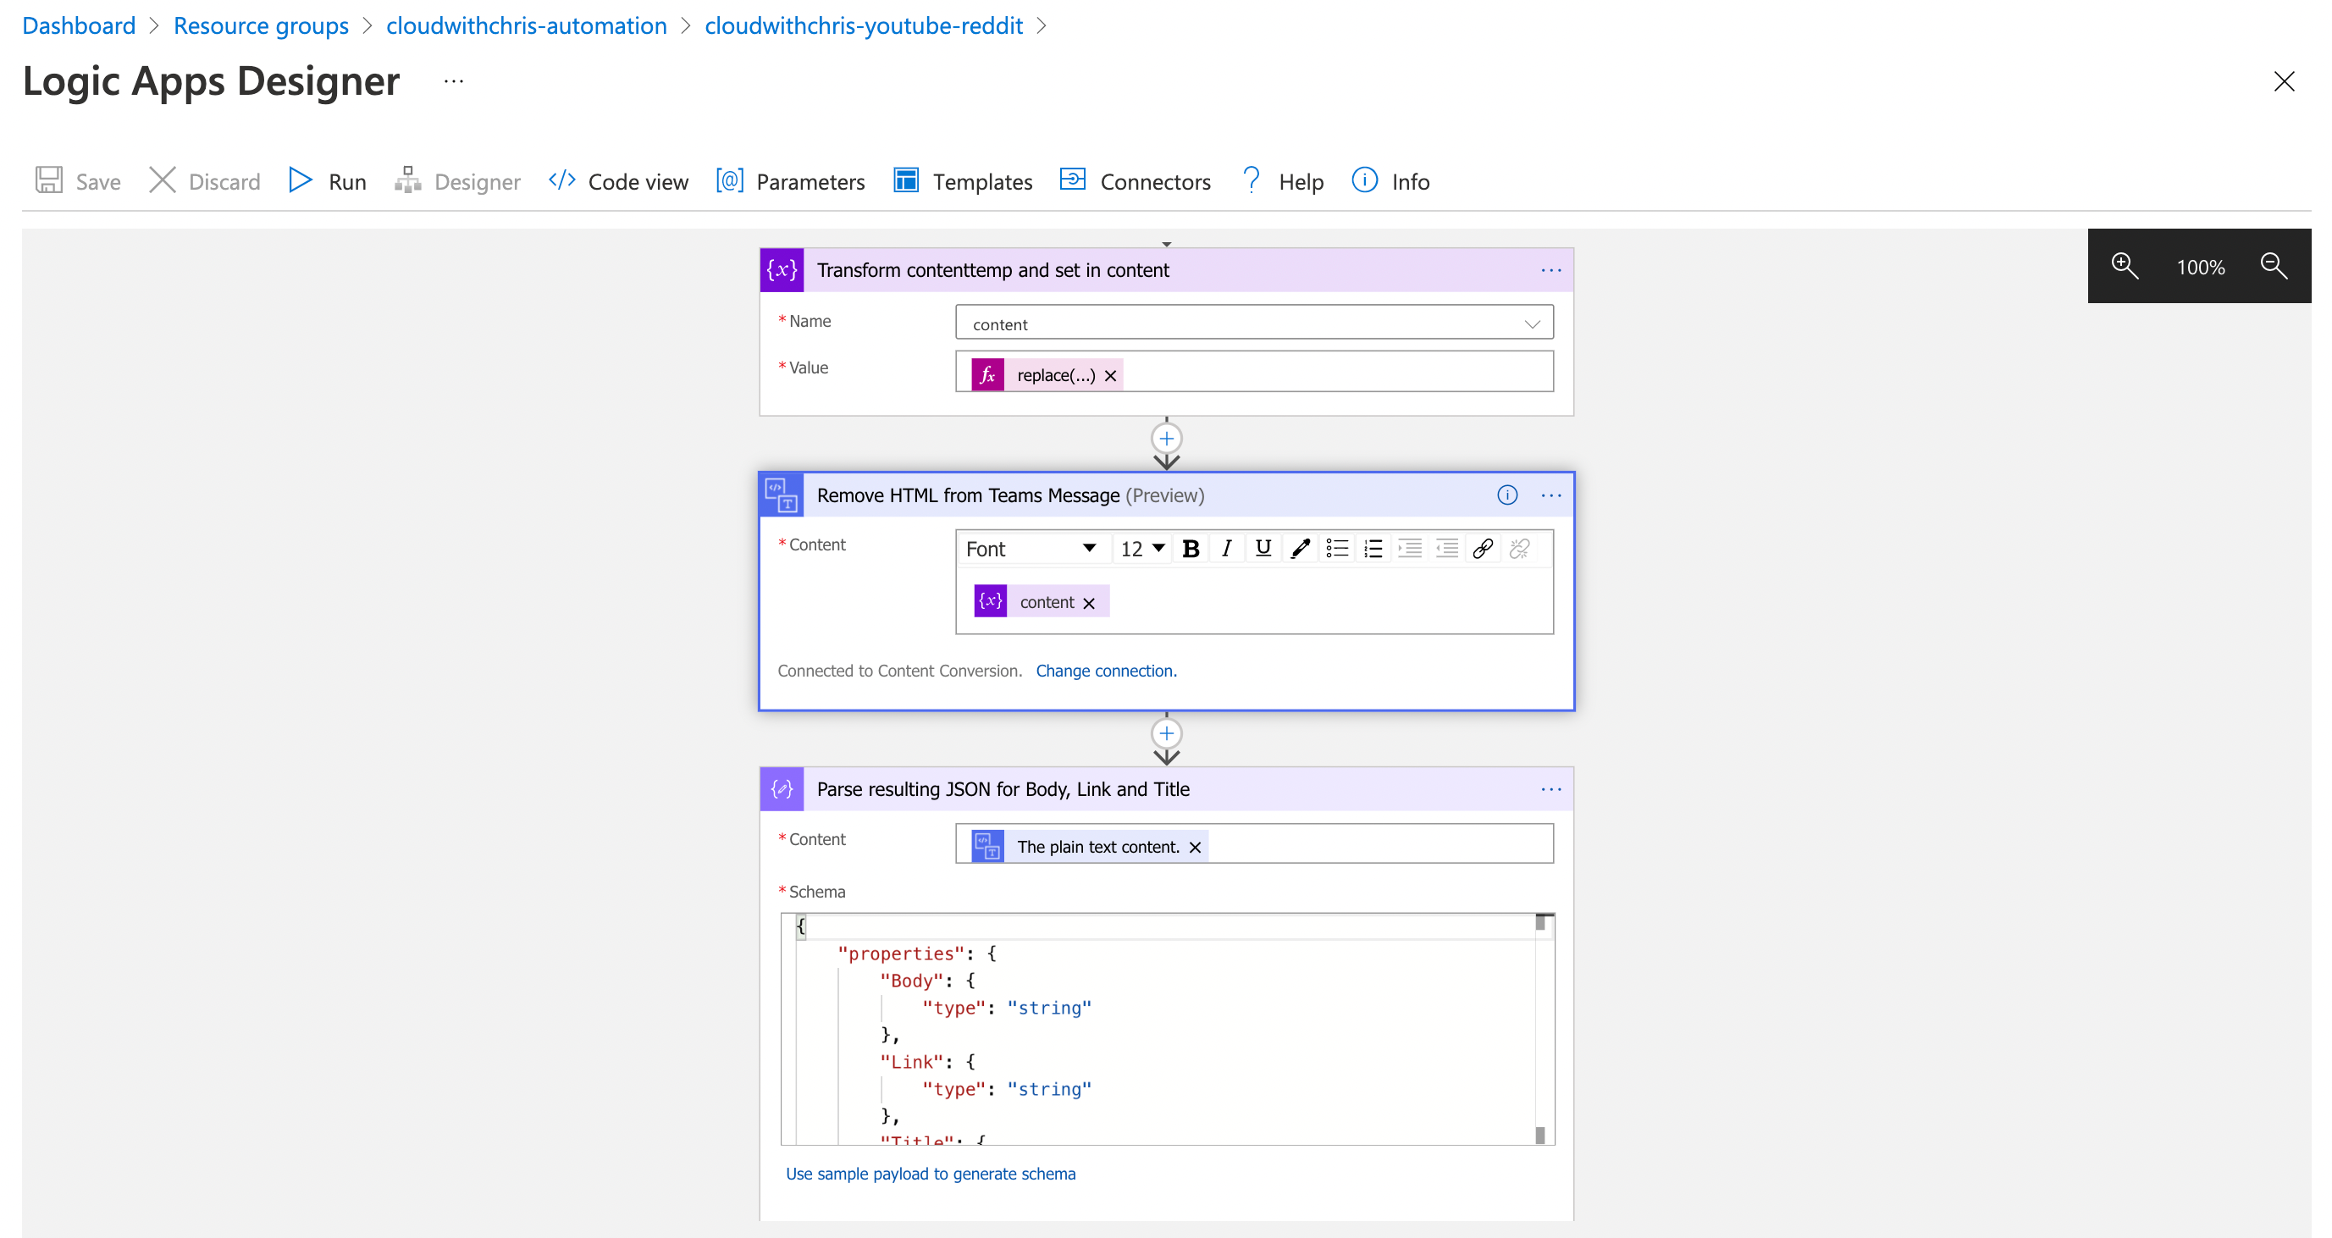Collapse the Transform contenttemp action header
The width and height of the screenshot is (2332, 1238).
point(1166,269)
